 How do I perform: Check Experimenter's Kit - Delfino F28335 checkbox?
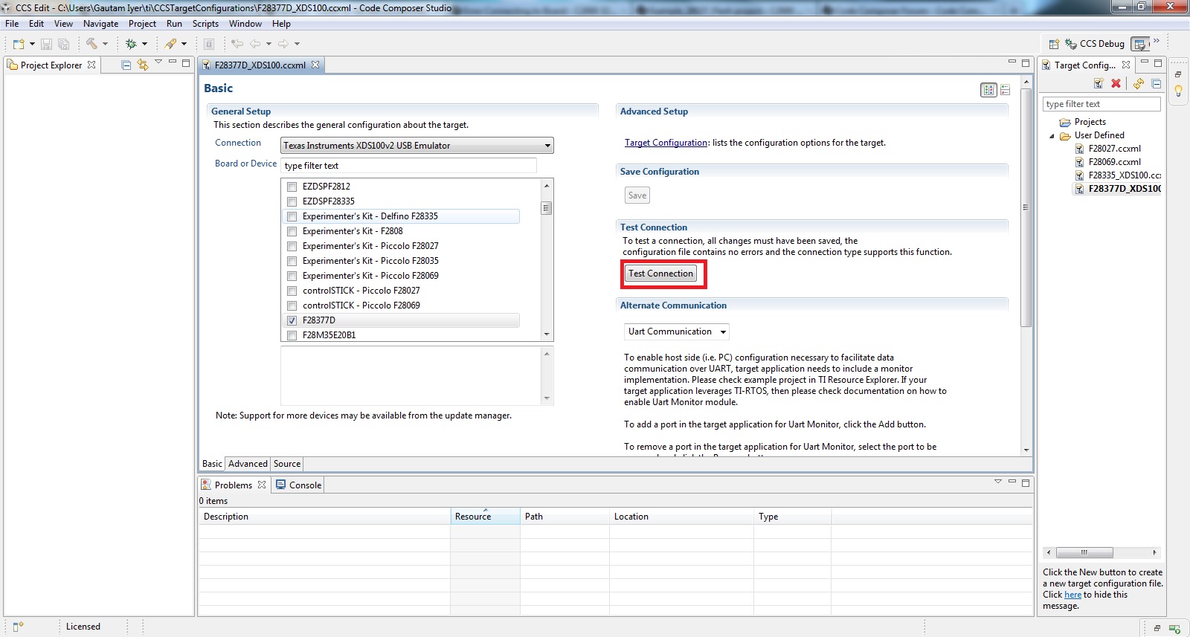pos(292,216)
